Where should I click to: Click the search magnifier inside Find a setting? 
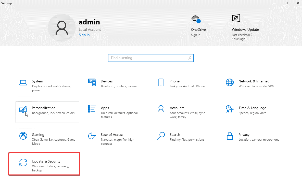click(x=190, y=58)
